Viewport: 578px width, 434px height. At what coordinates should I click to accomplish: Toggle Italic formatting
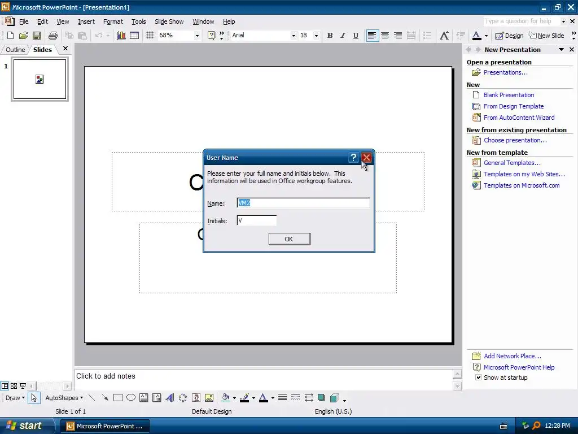tap(343, 36)
